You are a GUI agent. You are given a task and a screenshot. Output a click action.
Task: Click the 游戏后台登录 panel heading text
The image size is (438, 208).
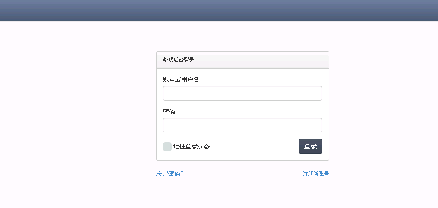point(179,60)
